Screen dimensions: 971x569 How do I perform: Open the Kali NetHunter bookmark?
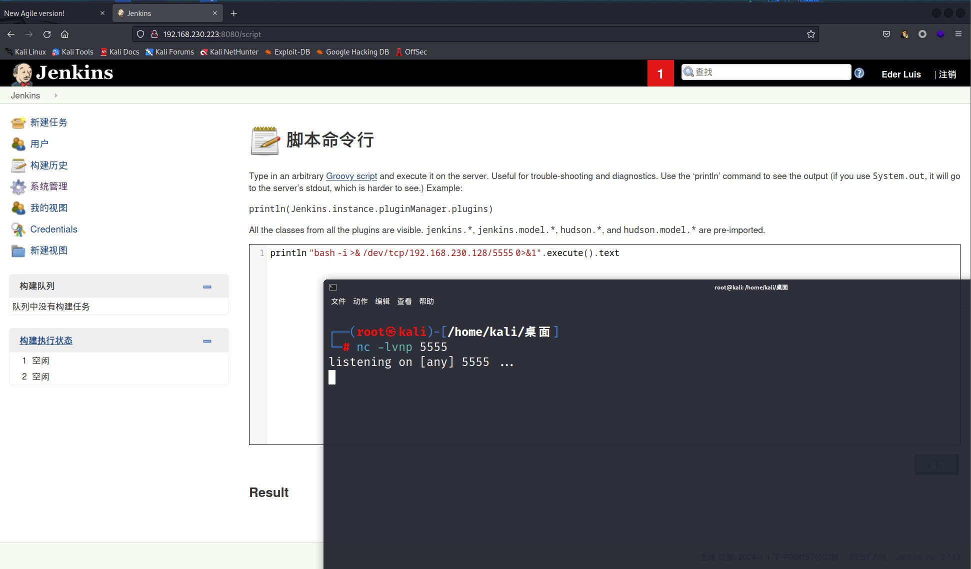tap(229, 52)
